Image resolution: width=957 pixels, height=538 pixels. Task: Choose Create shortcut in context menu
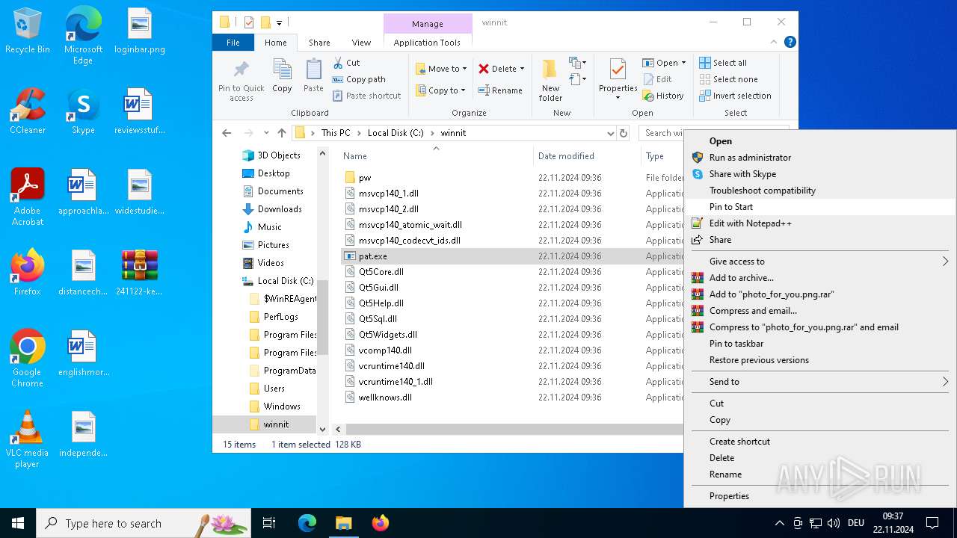click(820, 442)
